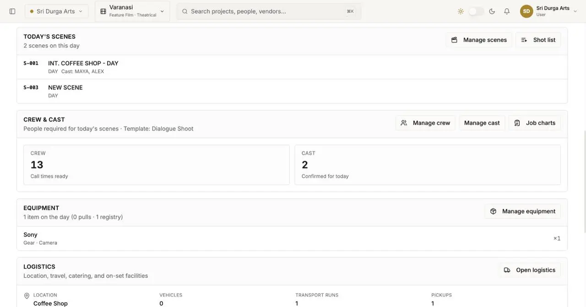This screenshot has height=307, width=586.
Task: Click the Coffee Shop location text
Action: 50,303
